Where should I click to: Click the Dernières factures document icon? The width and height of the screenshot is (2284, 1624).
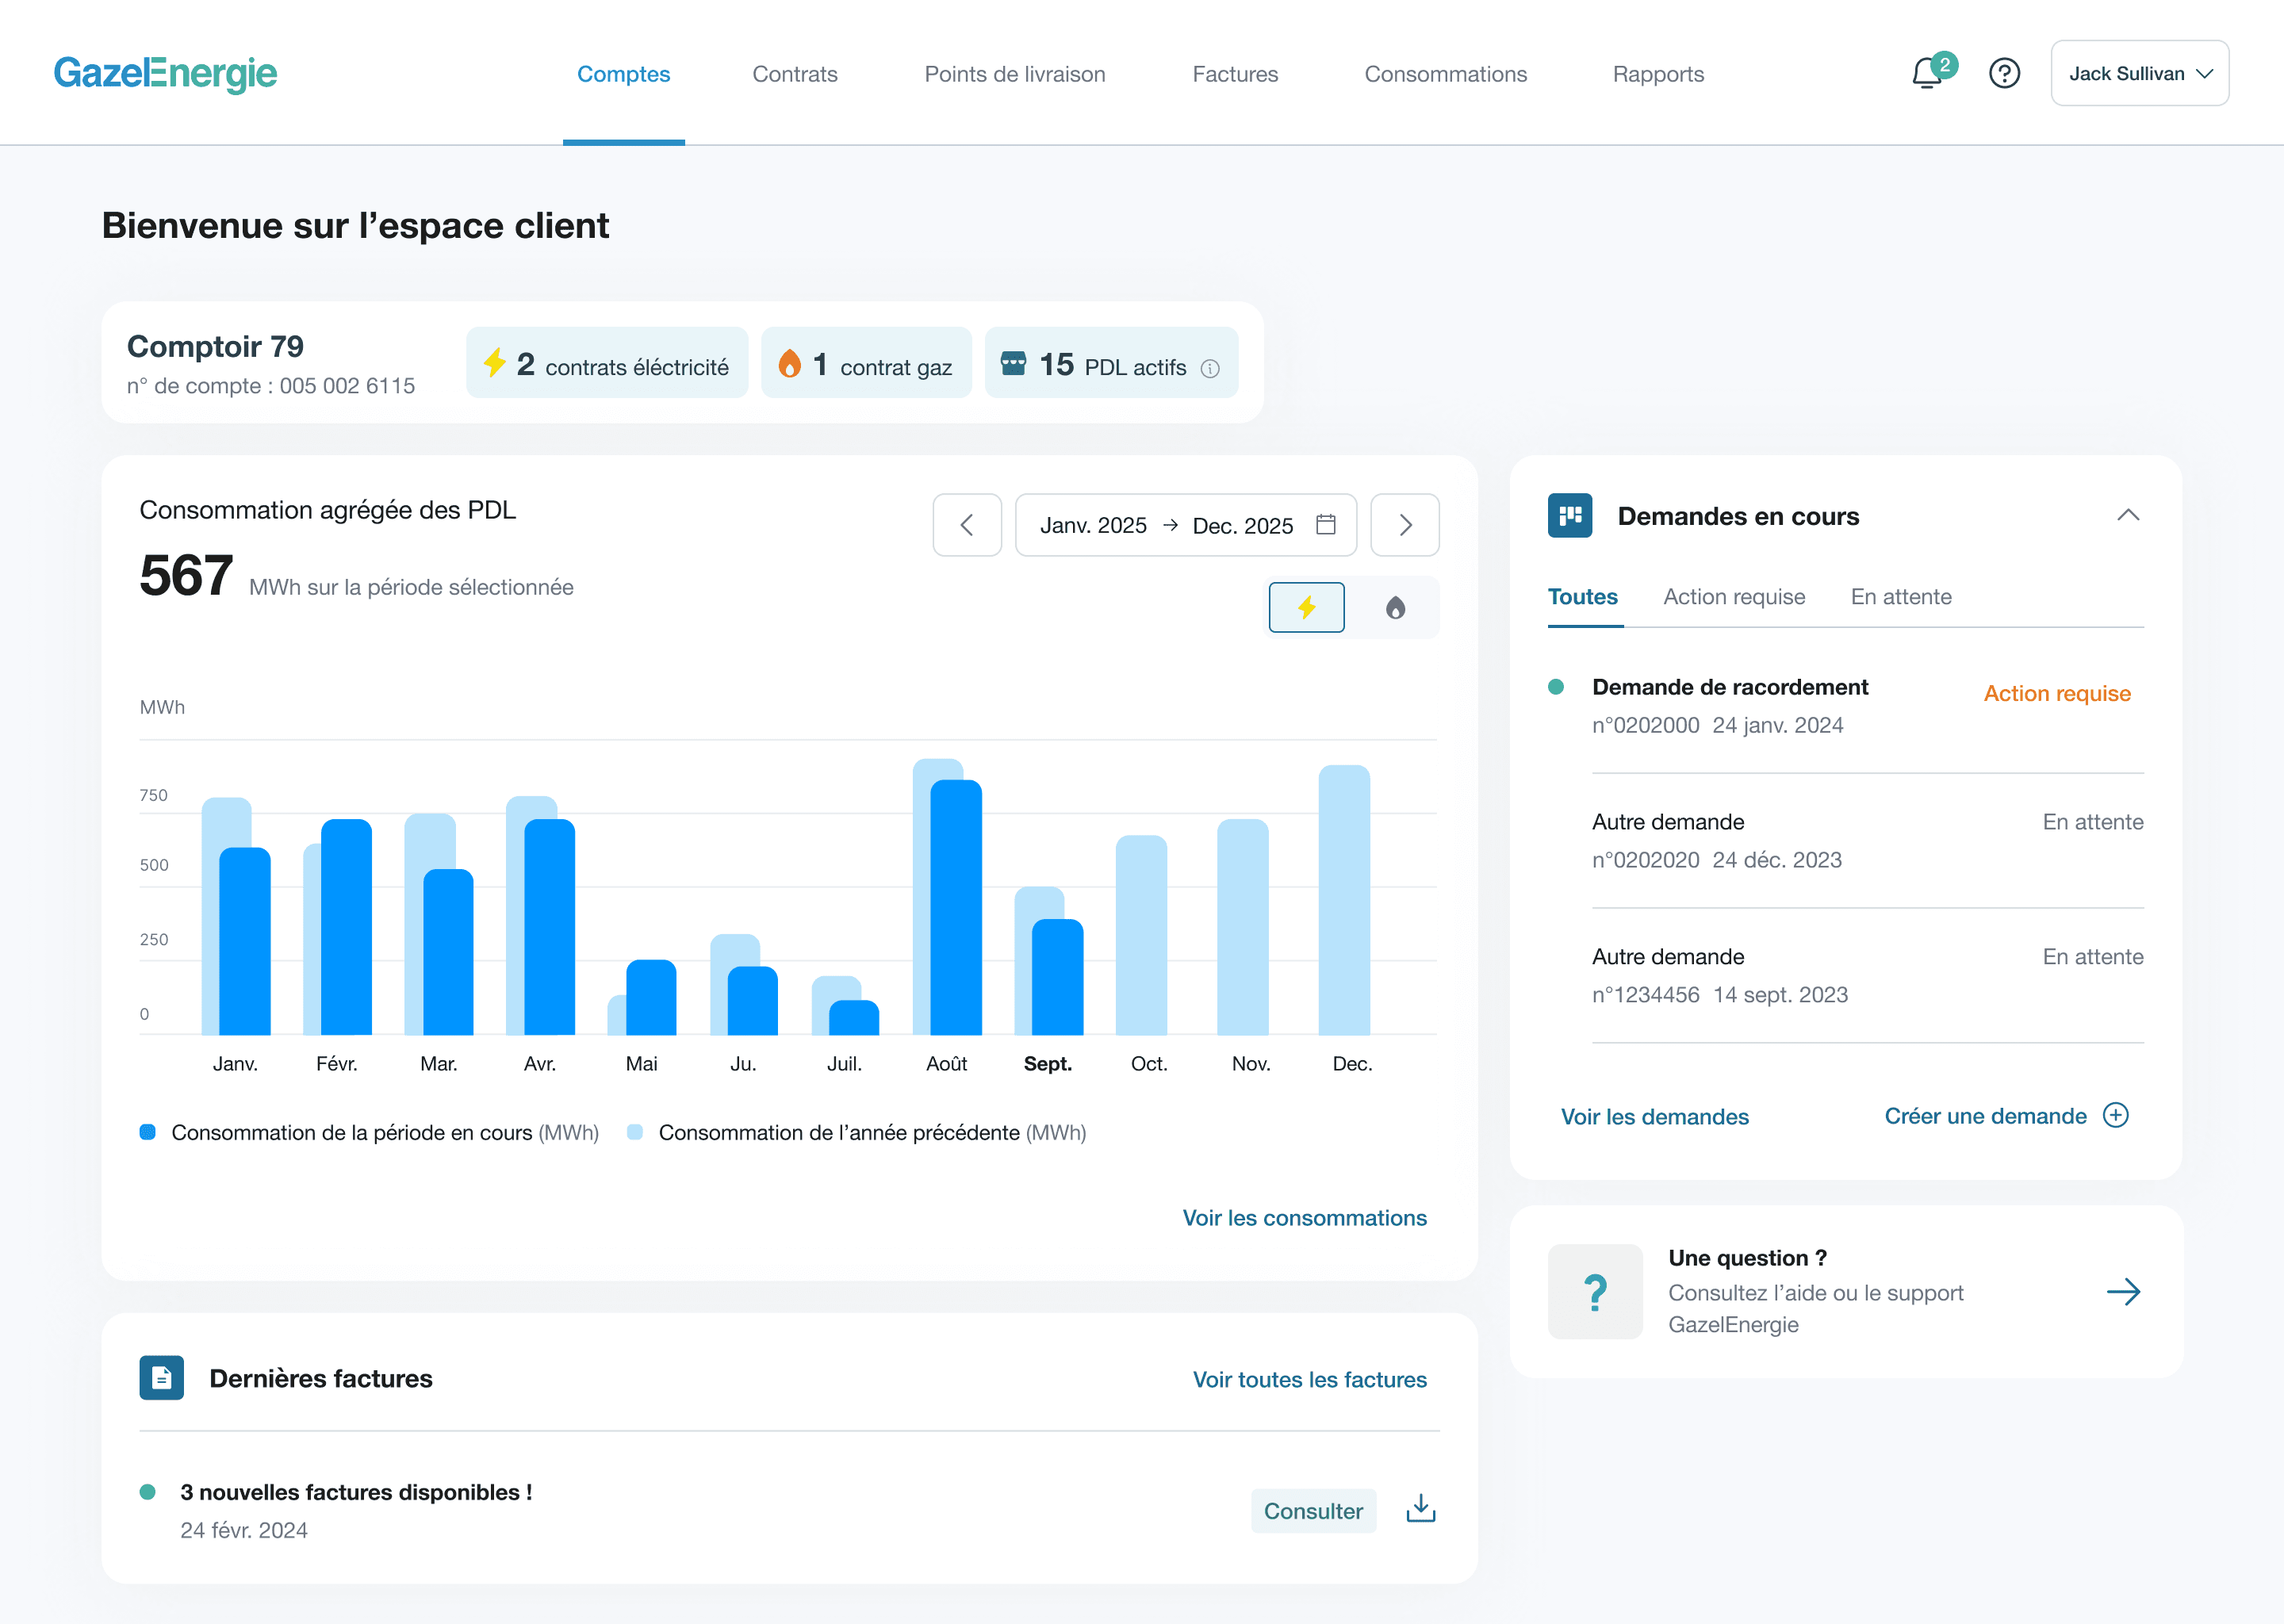(x=161, y=1378)
